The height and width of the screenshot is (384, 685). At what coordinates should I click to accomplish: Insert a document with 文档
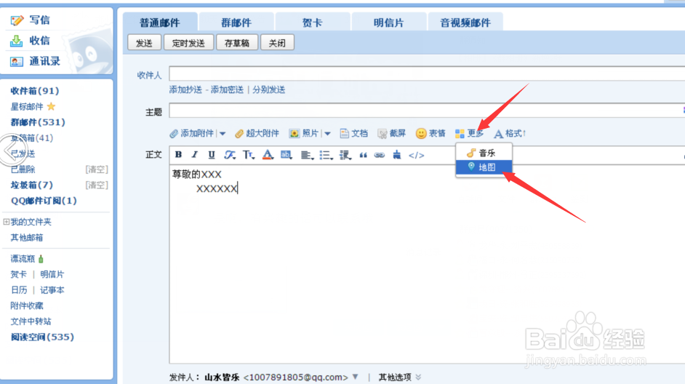(x=354, y=133)
